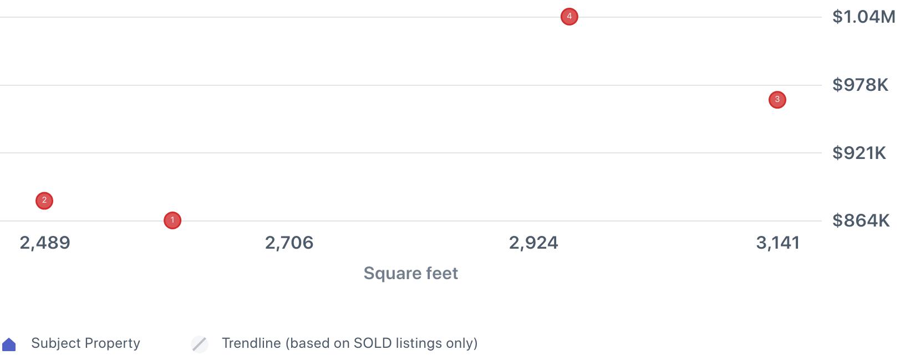Toggle the Subject Property legend label

pos(85,343)
